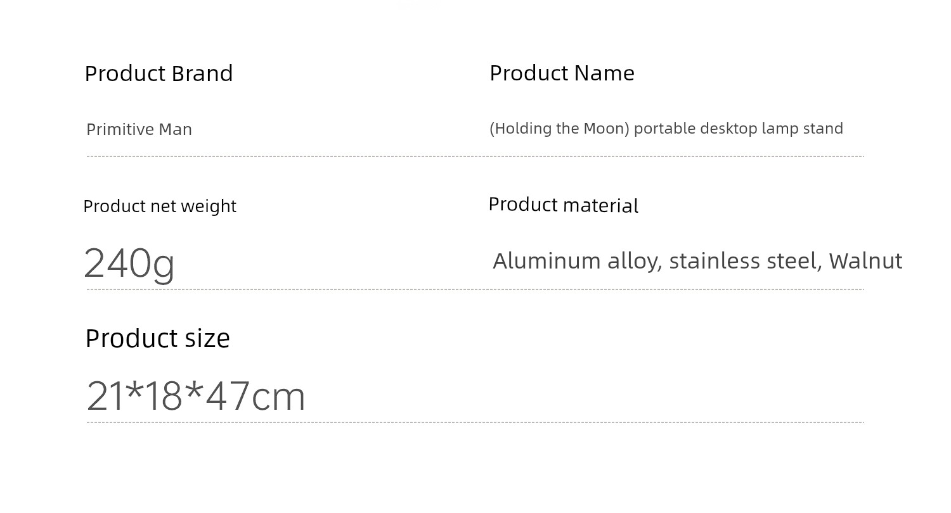The image size is (951, 513).
Task: Select the Primitive Man brand text
Action: [139, 129]
